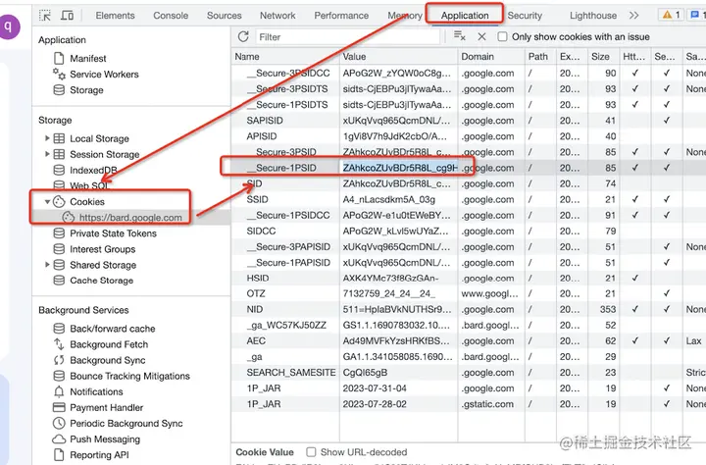Click the Cache Storage database icon
Viewport: 706px width, 465px height.
[59, 281]
